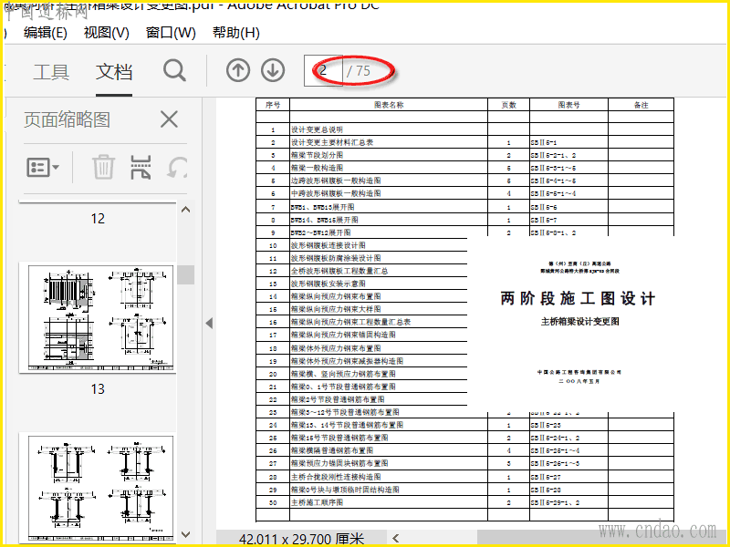Screen dimensions: 730x547
Task: Click the delete pages trash icon
Action: pyautogui.click(x=103, y=167)
